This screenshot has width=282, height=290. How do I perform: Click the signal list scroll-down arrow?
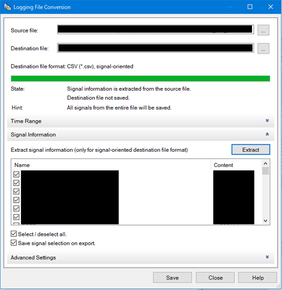tap(265, 221)
